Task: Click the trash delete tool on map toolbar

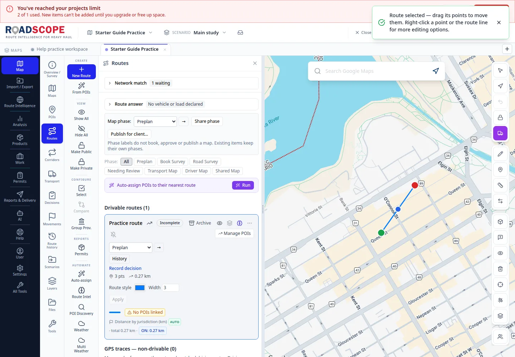Action: tap(500, 269)
